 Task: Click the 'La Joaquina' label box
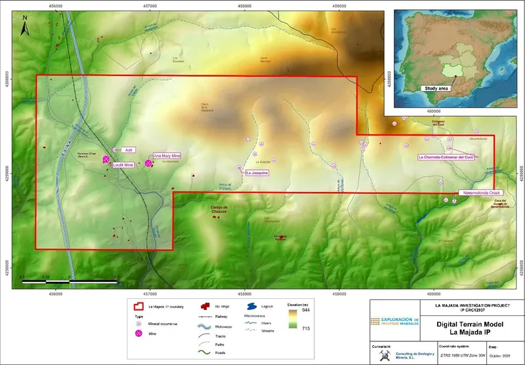point(257,173)
